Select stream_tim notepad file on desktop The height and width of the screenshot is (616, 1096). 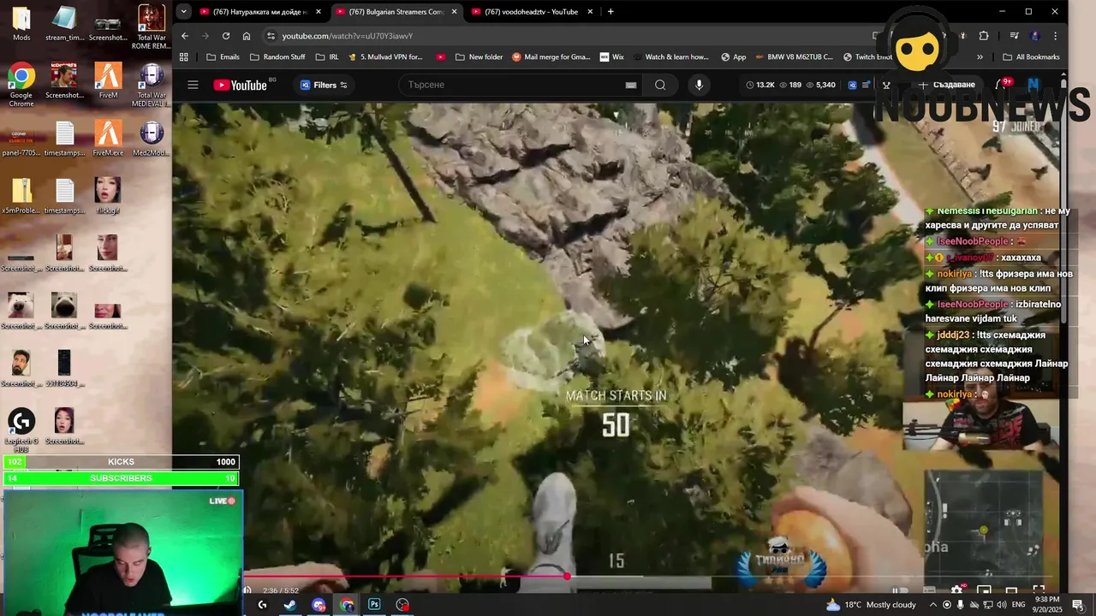(65, 24)
